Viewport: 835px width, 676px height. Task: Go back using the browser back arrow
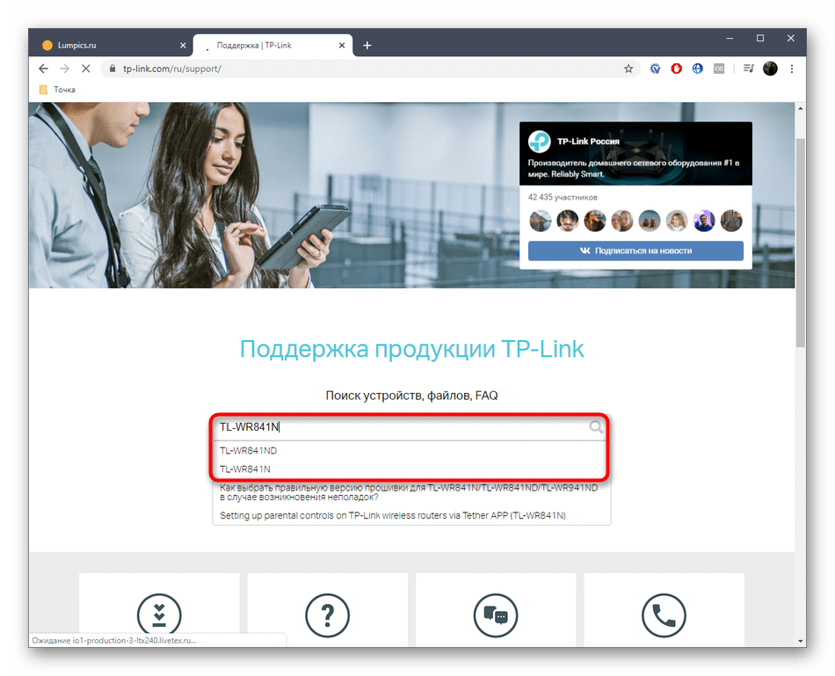click(44, 69)
